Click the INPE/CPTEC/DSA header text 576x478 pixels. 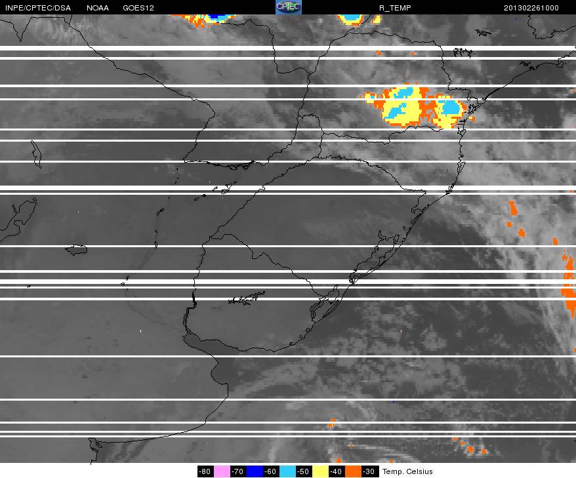click(x=38, y=8)
